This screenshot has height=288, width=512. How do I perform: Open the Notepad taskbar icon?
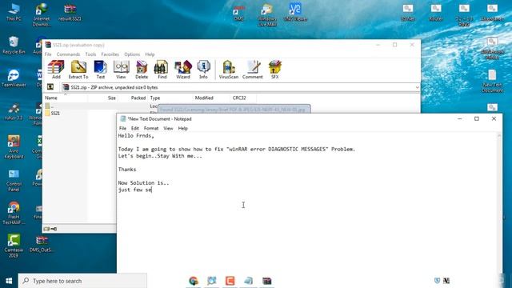pos(248,281)
